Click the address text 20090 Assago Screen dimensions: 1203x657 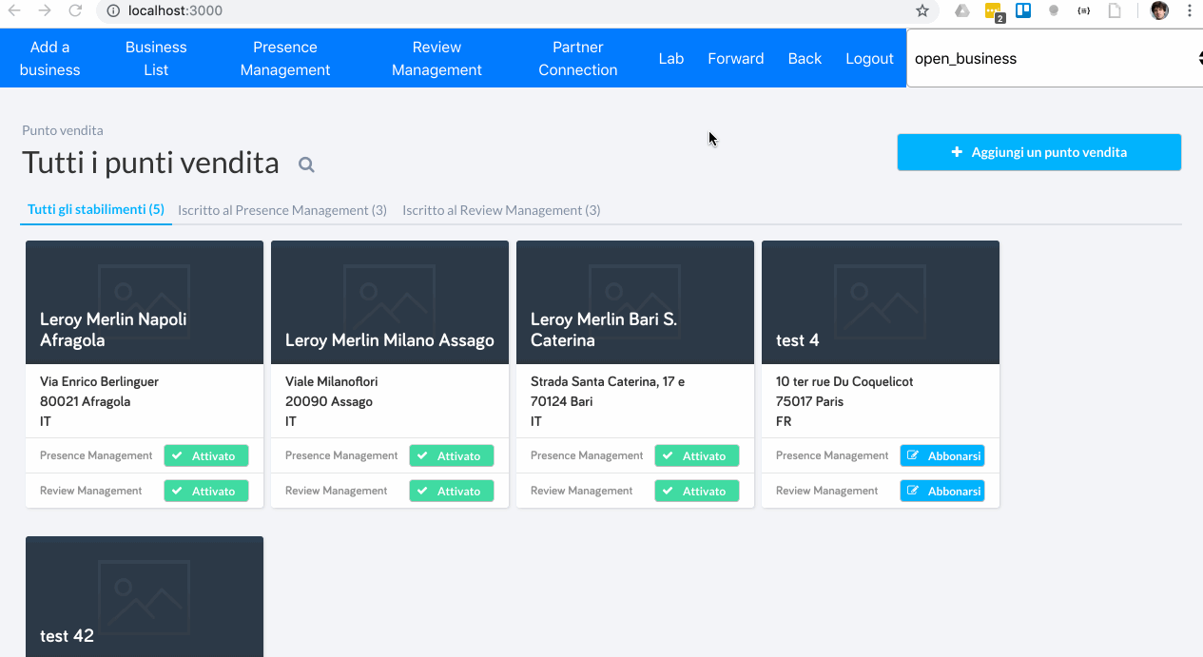click(x=329, y=401)
